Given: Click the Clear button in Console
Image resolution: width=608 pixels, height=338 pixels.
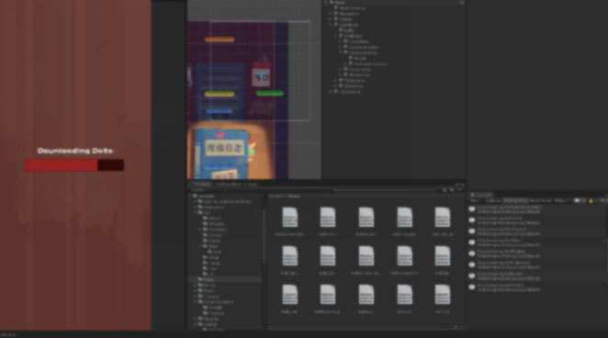Looking at the screenshot, I should 474,201.
